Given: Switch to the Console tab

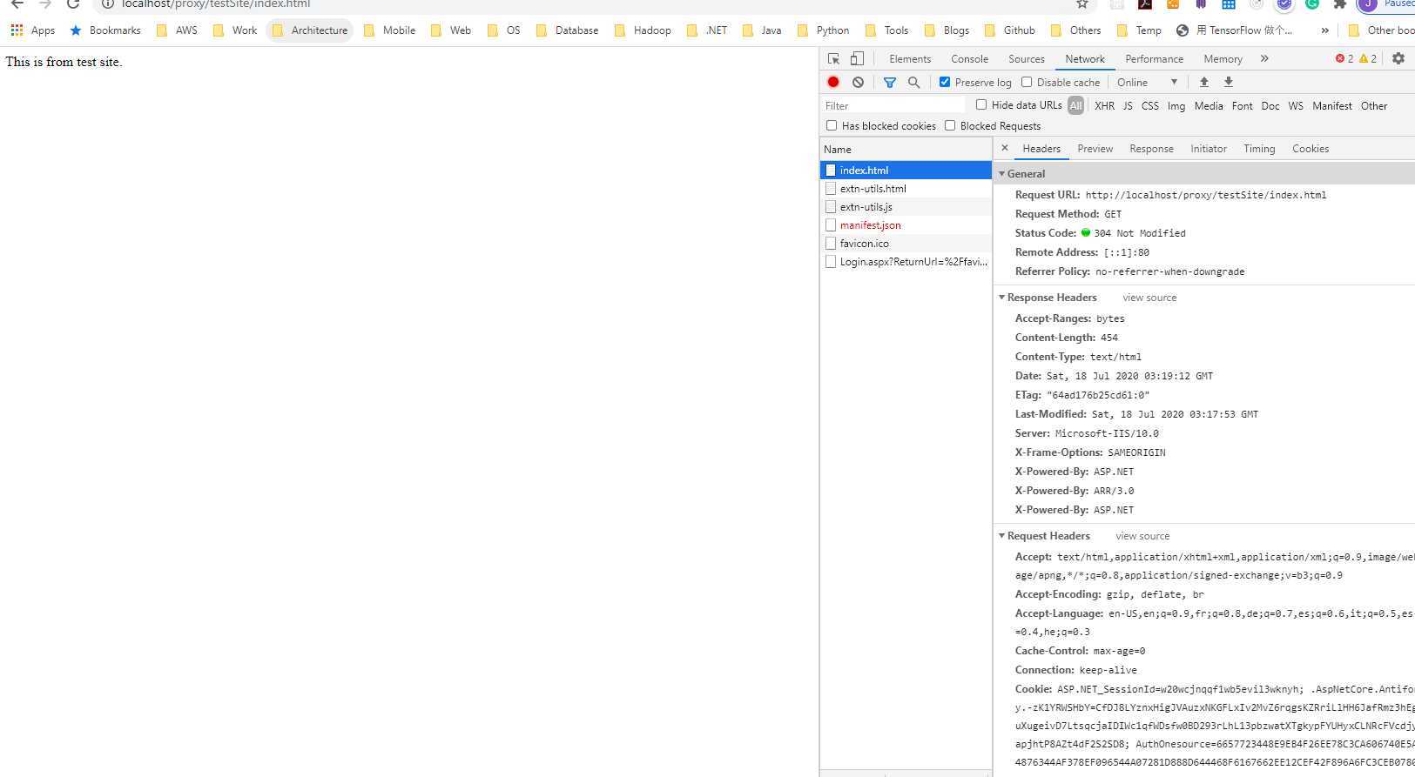Looking at the screenshot, I should coord(969,58).
